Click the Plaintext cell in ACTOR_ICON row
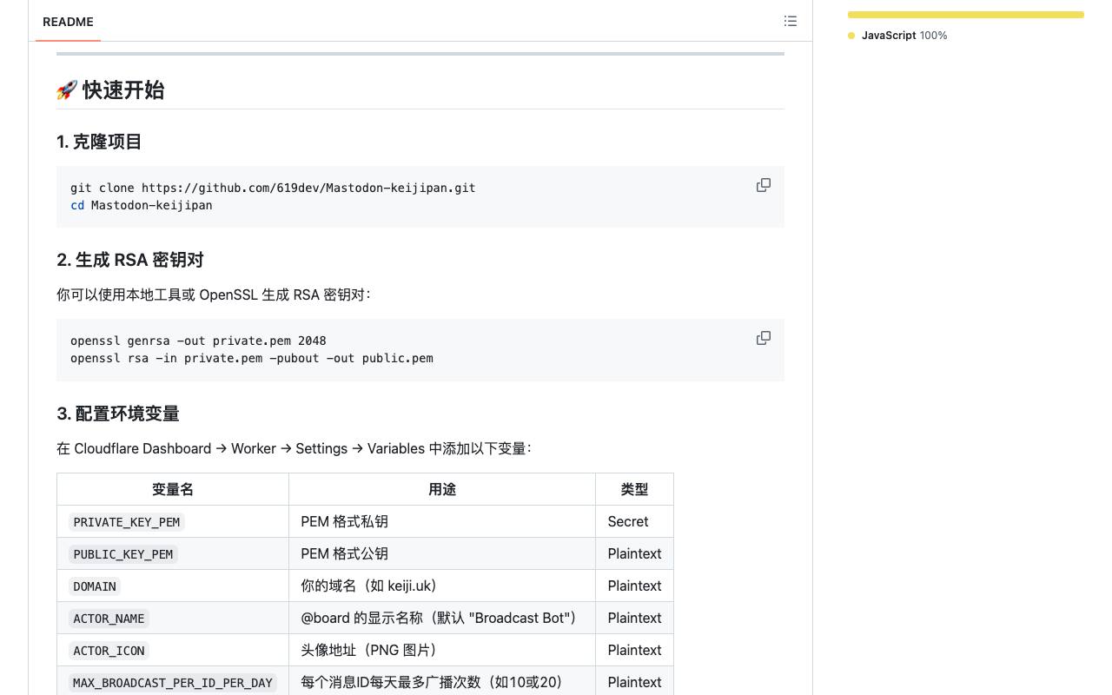1112x695 pixels. click(634, 650)
